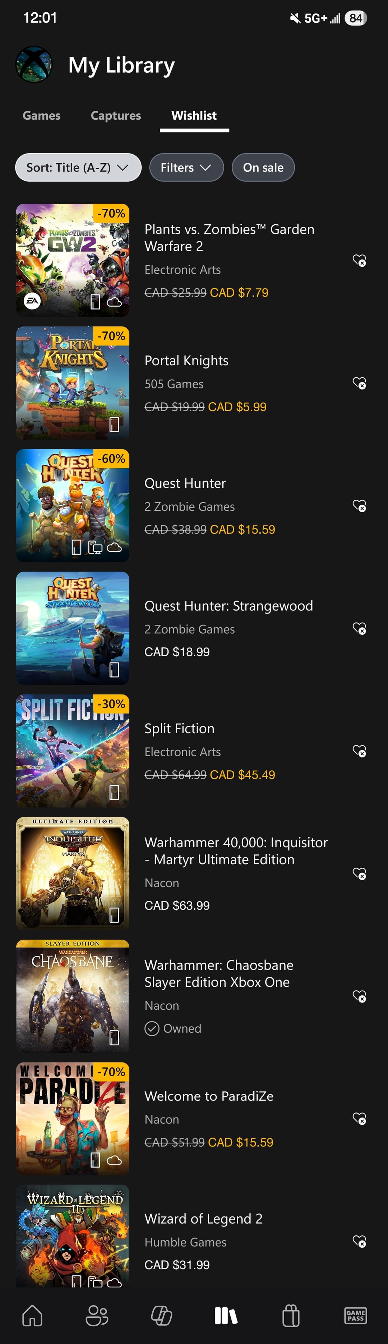388x1344 pixels.
Task: Open the Store bag icon
Action: tap(291, 1315)
